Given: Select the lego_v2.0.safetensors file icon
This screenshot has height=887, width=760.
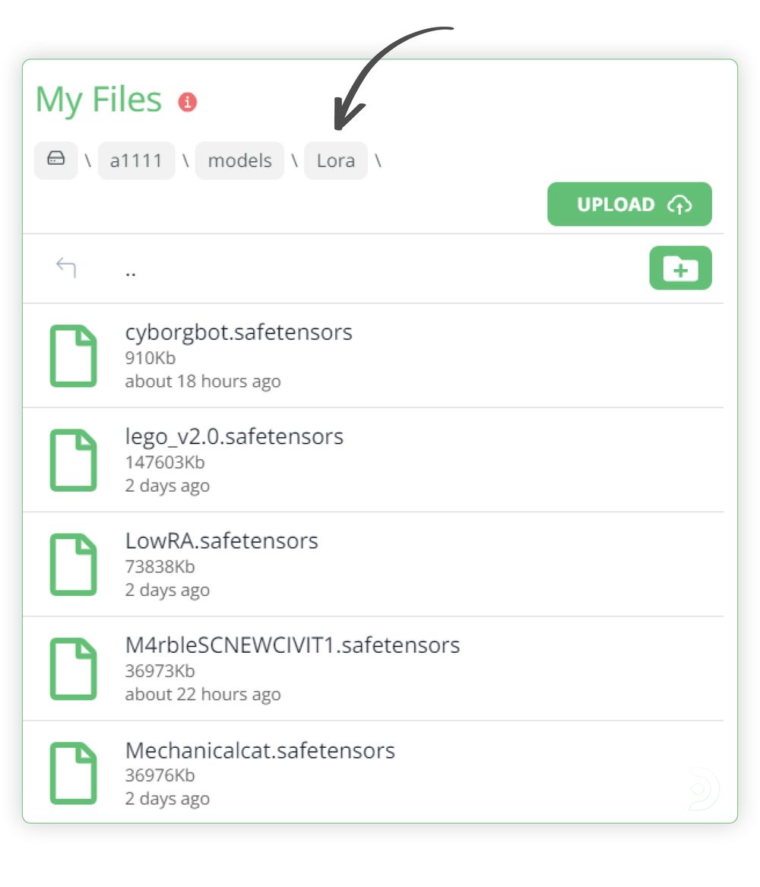Looking at the screenshot, I should 74,459.
